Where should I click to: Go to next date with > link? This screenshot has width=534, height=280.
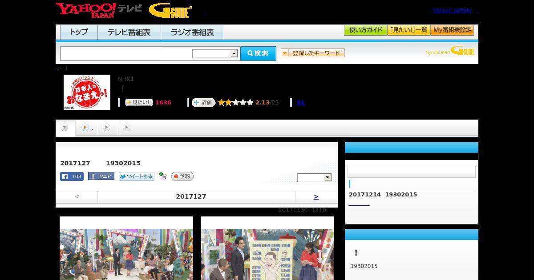316,196
